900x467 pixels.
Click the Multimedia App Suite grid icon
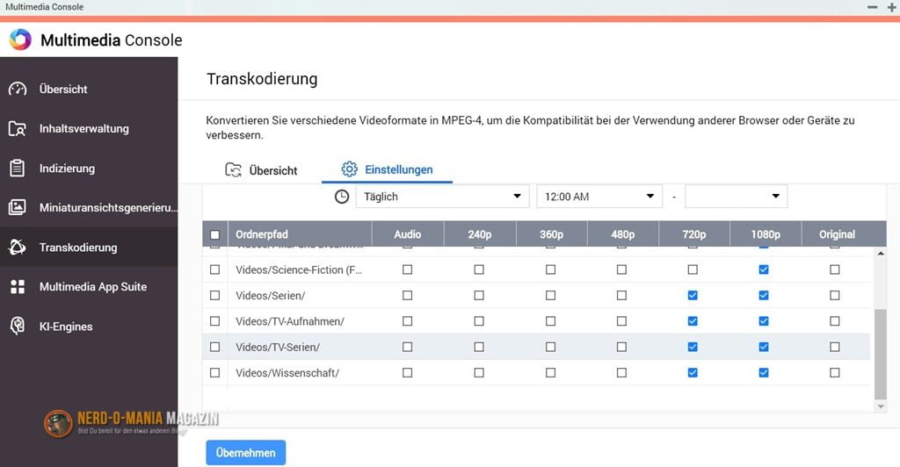(18, 286)
